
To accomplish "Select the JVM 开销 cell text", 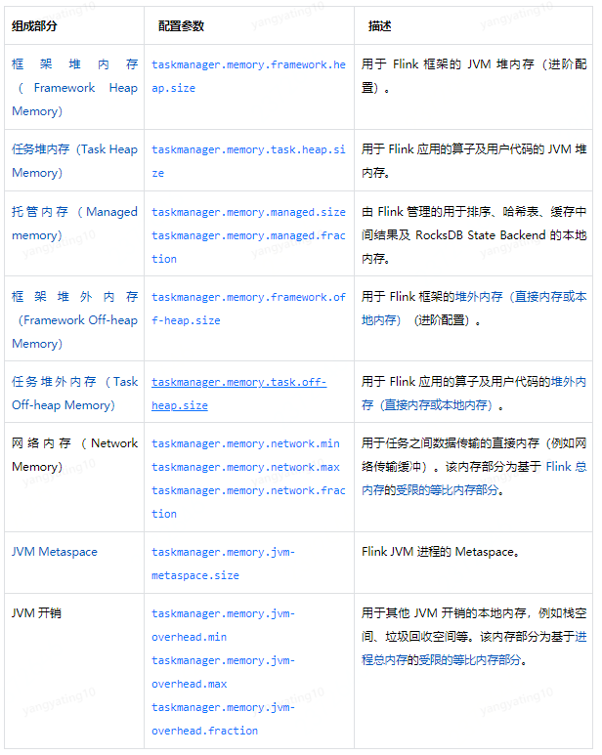I will (36, 613).
